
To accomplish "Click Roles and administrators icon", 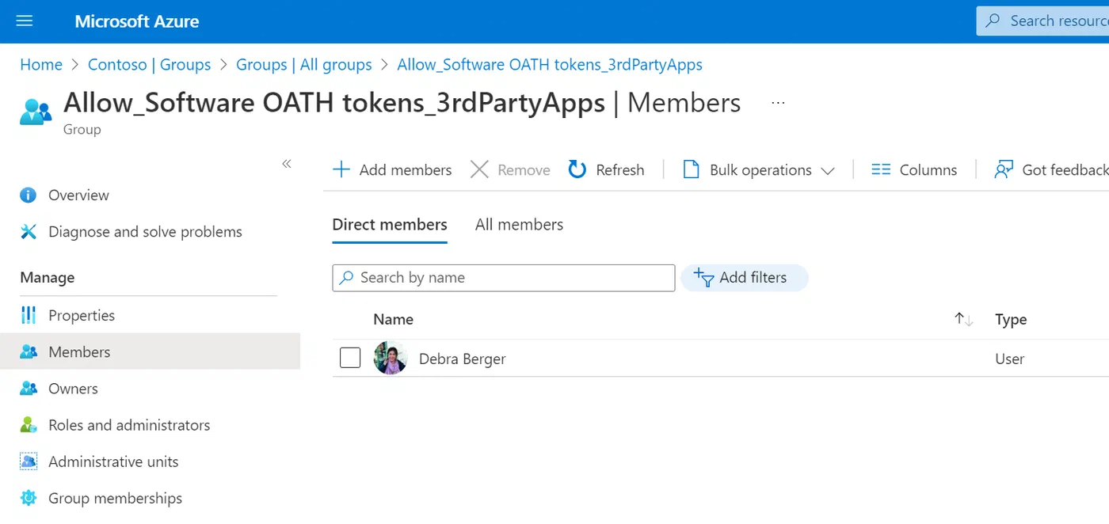I will pos(29,425).
